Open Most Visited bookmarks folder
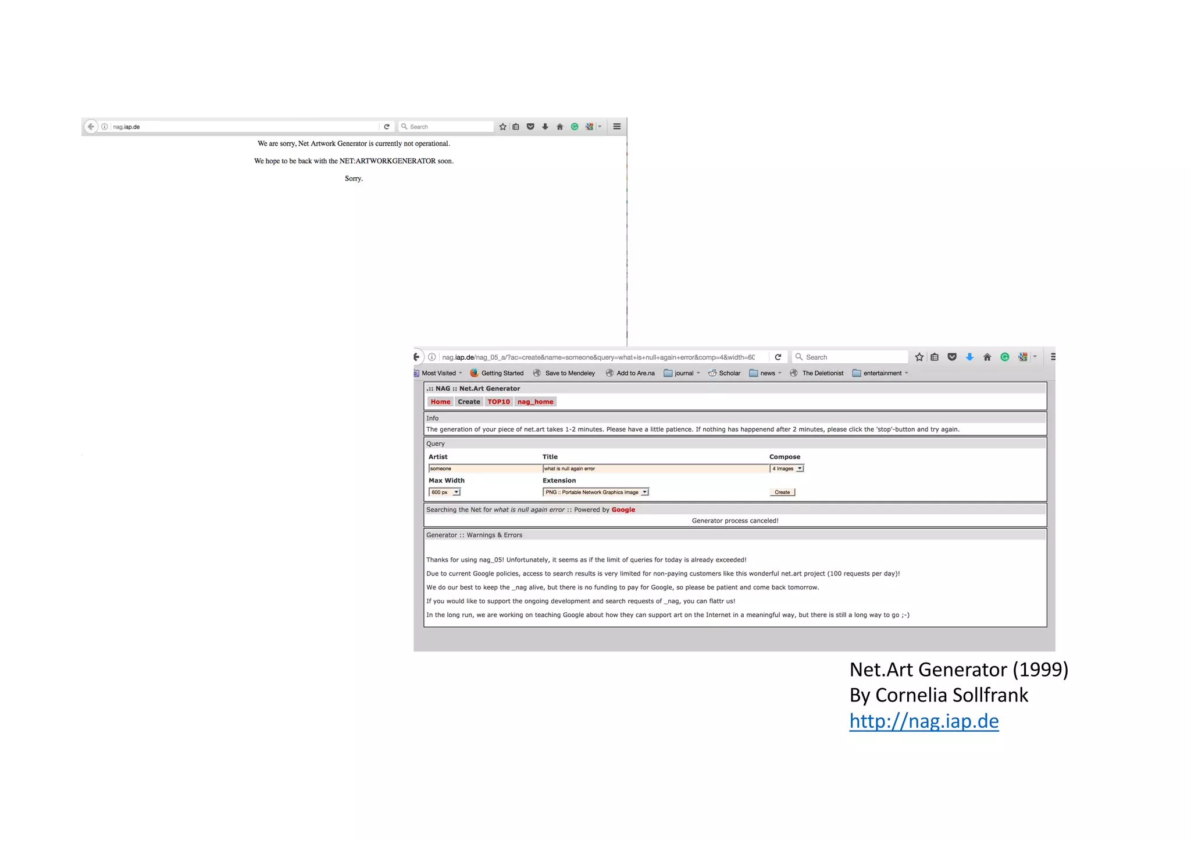 tap(438, 373)
